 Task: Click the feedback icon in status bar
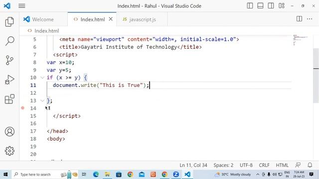coord(298,165)
